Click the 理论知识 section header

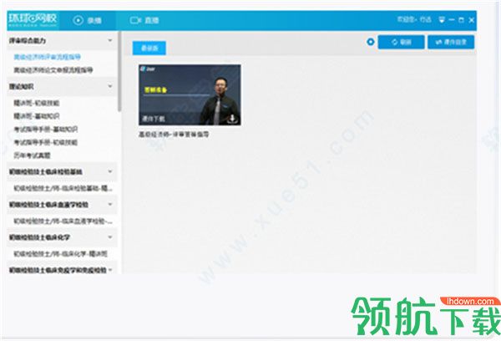tap(62, 86)
